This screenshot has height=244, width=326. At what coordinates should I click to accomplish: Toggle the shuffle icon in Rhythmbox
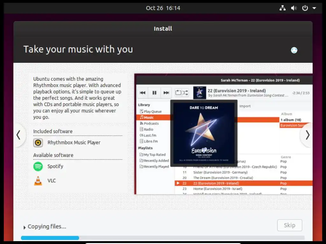point(185,92)
